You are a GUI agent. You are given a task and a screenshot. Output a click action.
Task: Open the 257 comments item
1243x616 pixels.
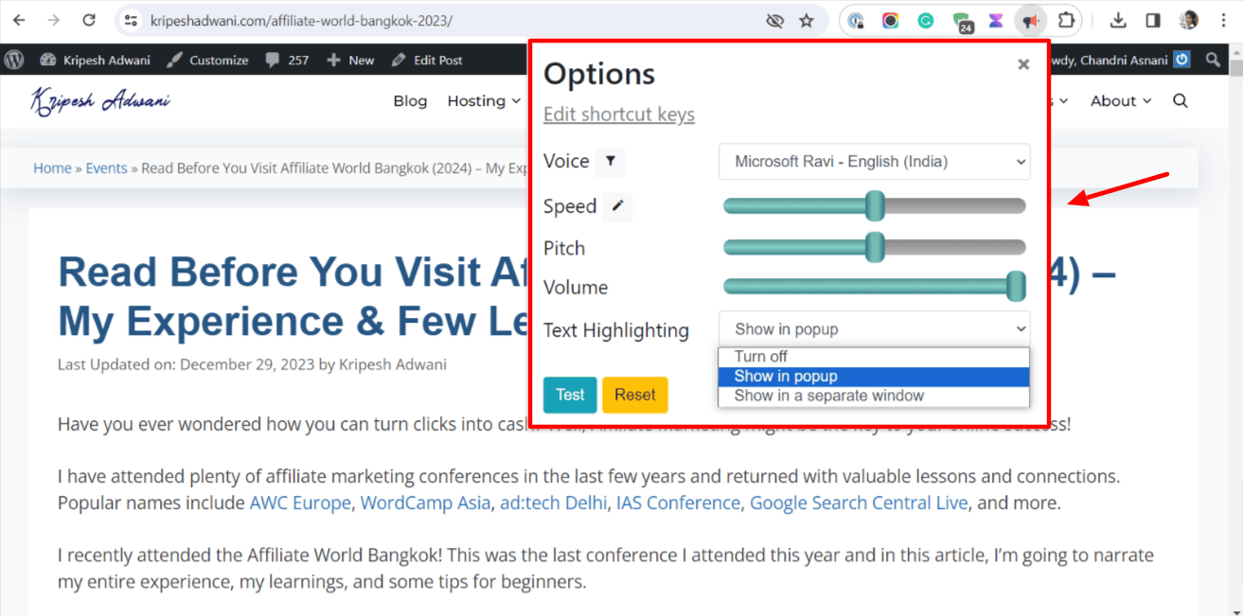coord(288,60)
